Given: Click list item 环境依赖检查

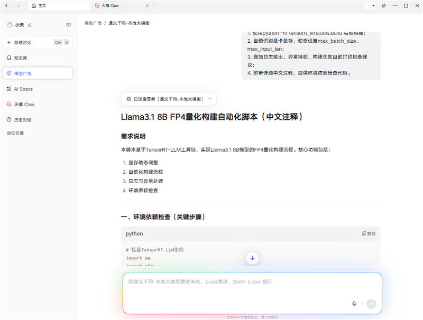Looking at the screenshot, I should coord(143,191).
